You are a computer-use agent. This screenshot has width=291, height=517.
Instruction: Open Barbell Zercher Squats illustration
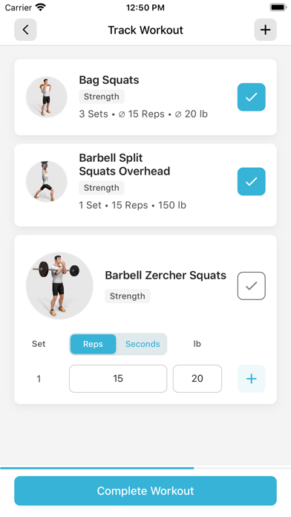click(x=59, y=285)
